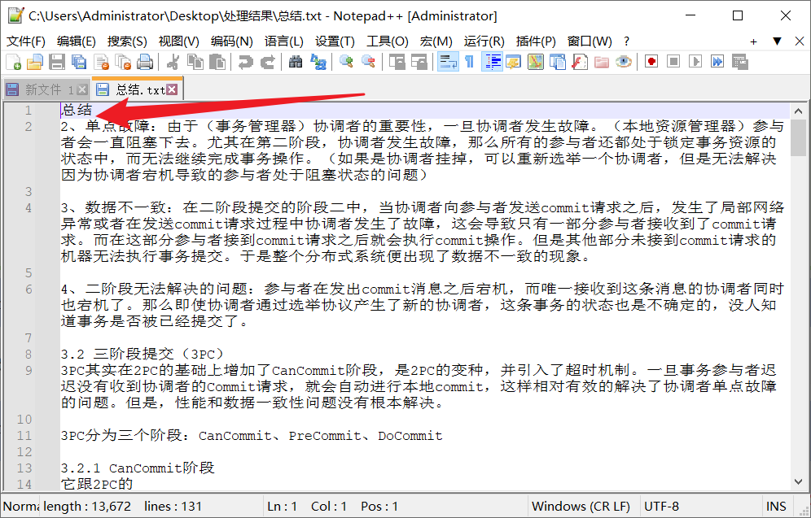Click UTF-8 encoding in status bar
The width and height of the screenshot is (811, 518).
[x=661, y=506]
